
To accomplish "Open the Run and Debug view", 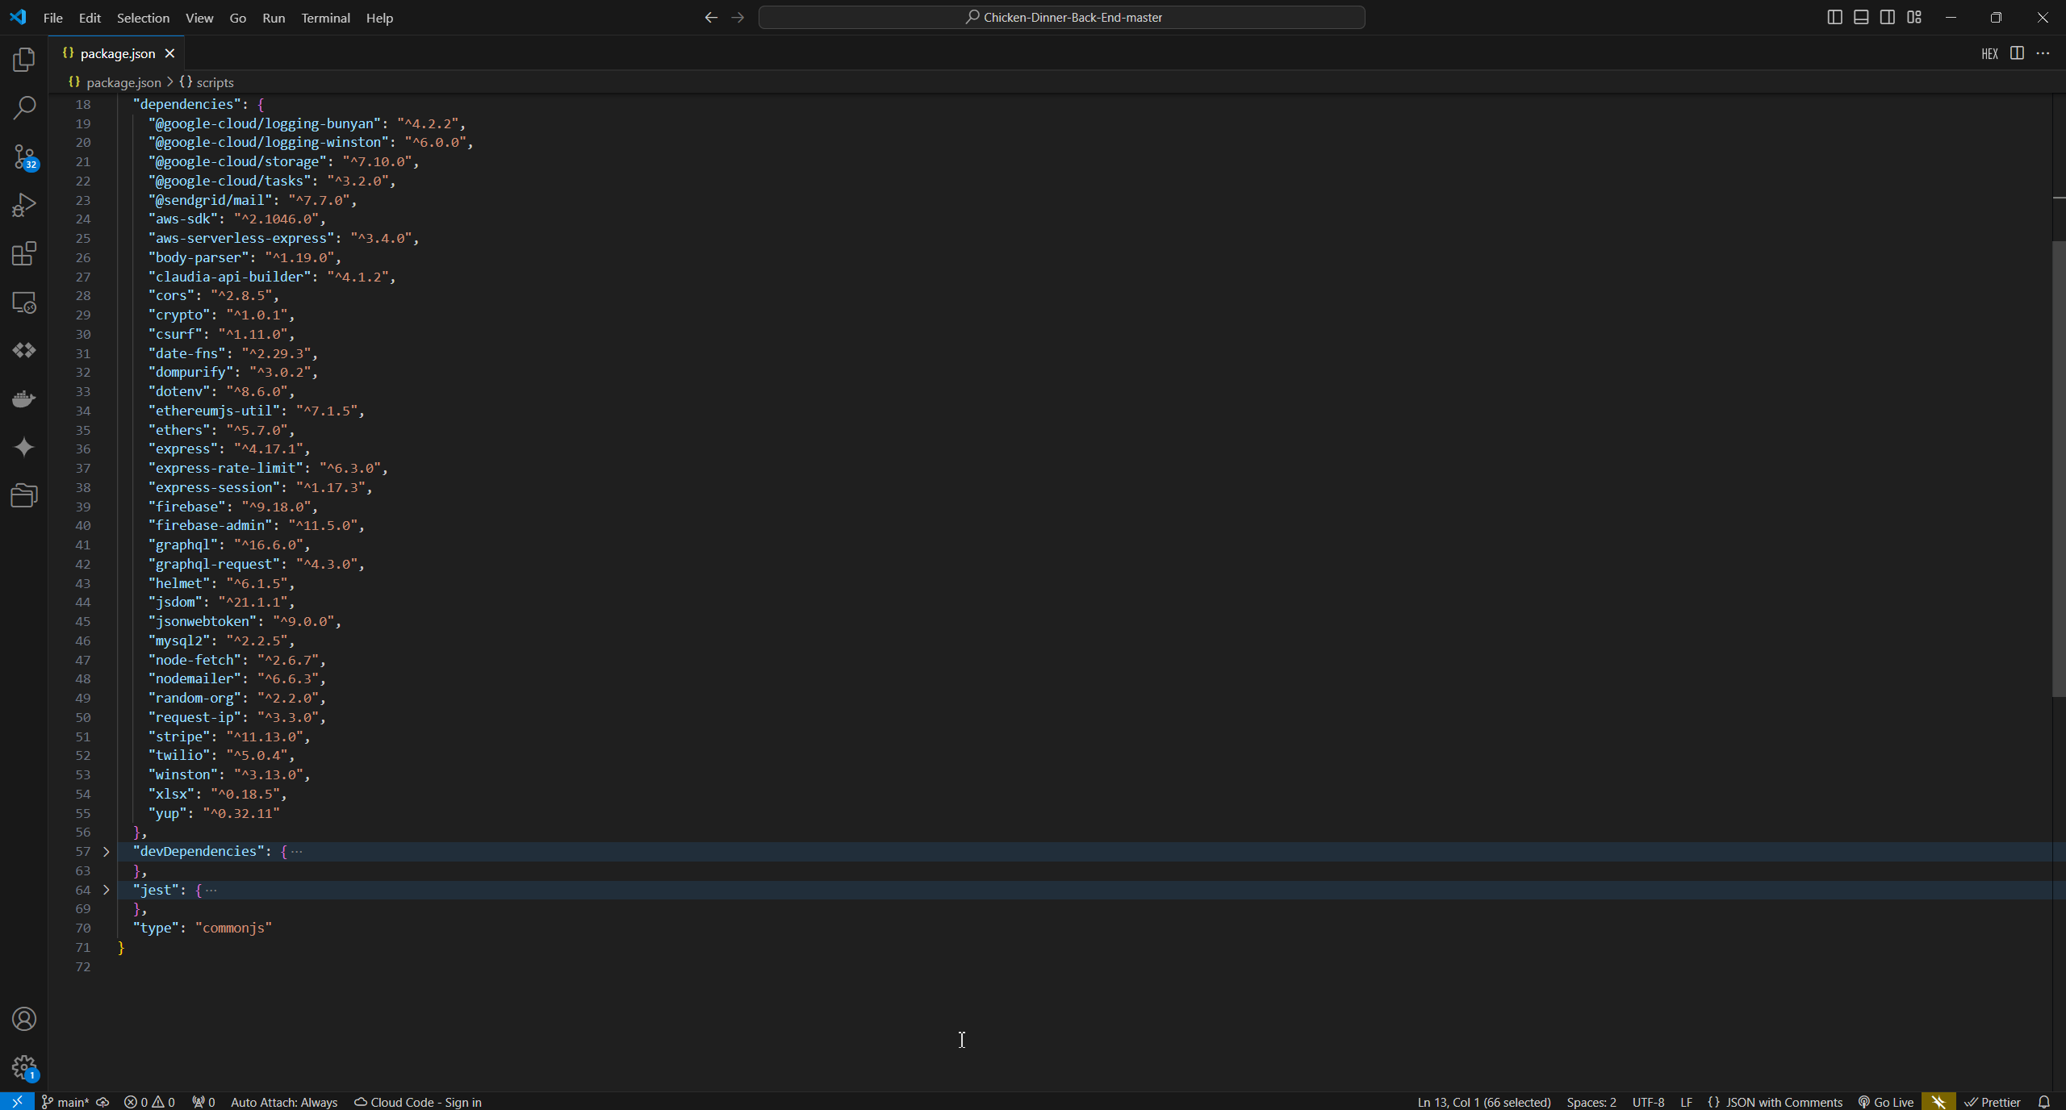I will [x=24, y=205].
